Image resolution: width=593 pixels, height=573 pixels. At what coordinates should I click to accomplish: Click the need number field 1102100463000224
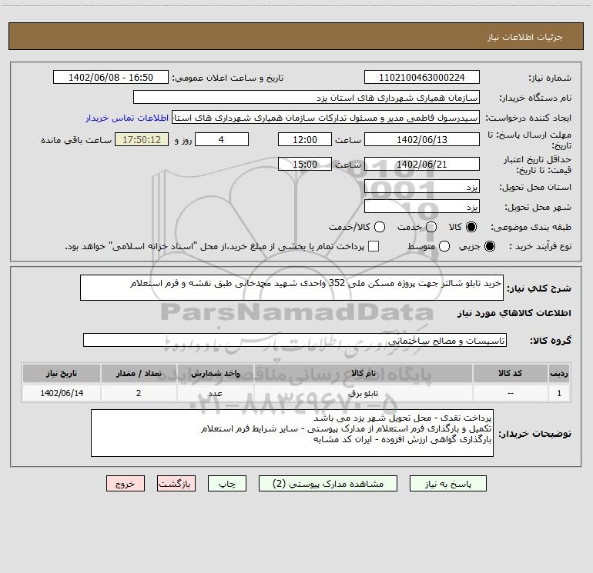click(x=422, y=77)
